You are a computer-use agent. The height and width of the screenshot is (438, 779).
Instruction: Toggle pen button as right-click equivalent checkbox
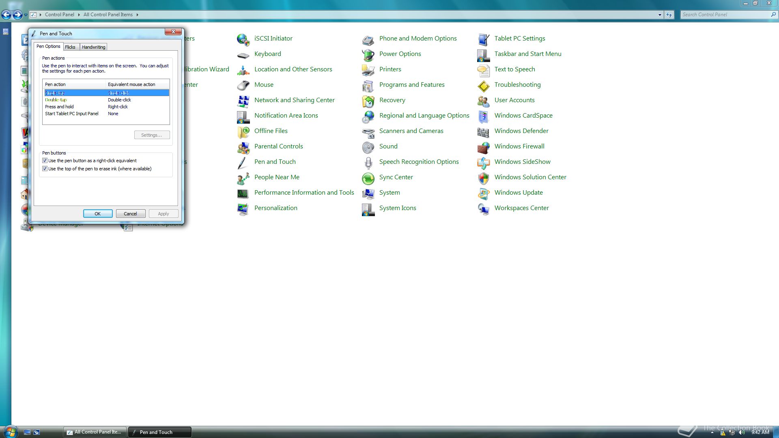pyautogui.click(x=45, y=161)
